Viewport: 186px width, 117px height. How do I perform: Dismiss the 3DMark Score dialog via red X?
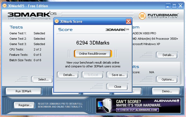[x=128, y=21]
